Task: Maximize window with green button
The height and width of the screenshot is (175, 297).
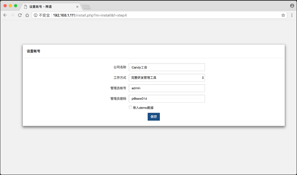Action: point(16,6)
